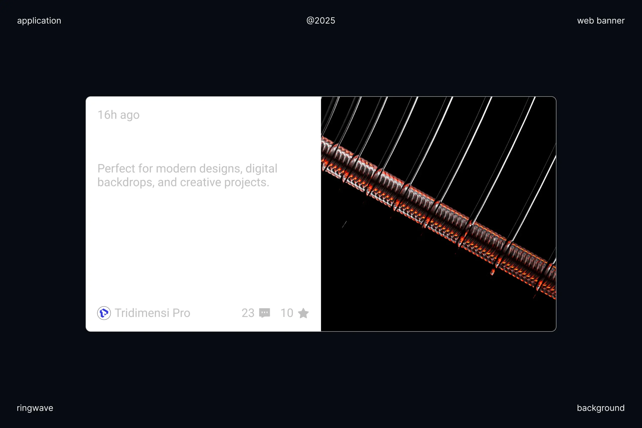642x428 pixels.
Task: Click the Tridimensi Pro author name
Action: click(152, 313)
